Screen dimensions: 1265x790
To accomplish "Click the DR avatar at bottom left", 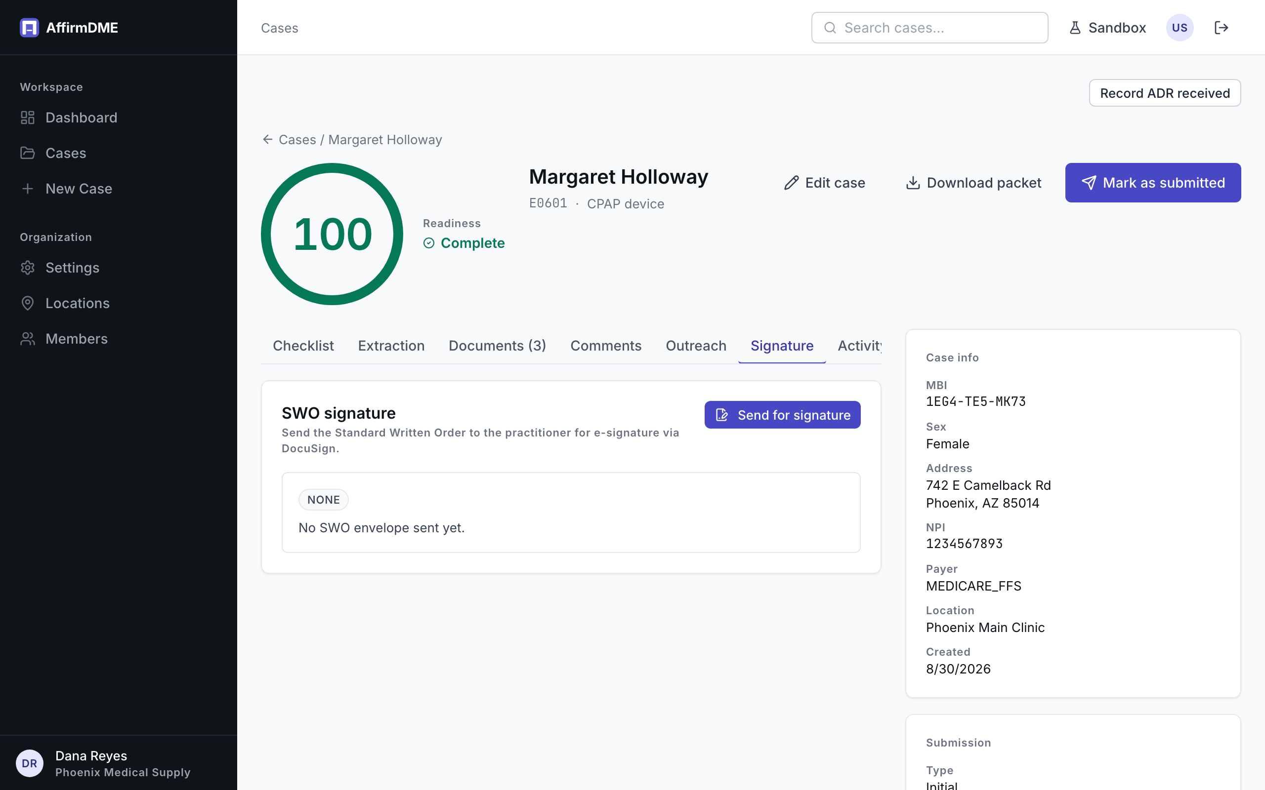I will [30, 763].
